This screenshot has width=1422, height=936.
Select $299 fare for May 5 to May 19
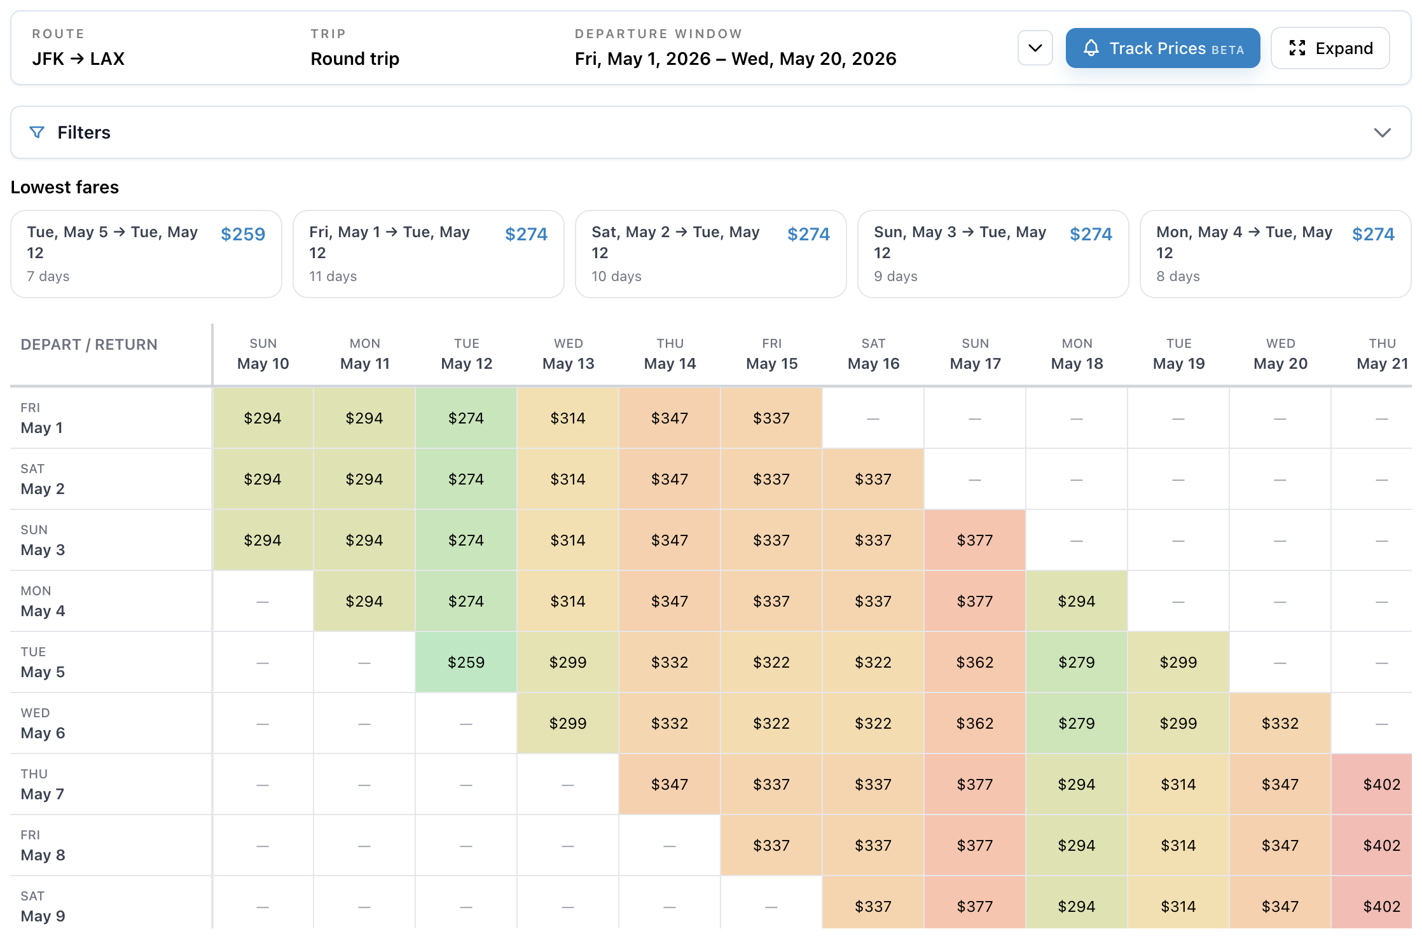[1178, 662]
